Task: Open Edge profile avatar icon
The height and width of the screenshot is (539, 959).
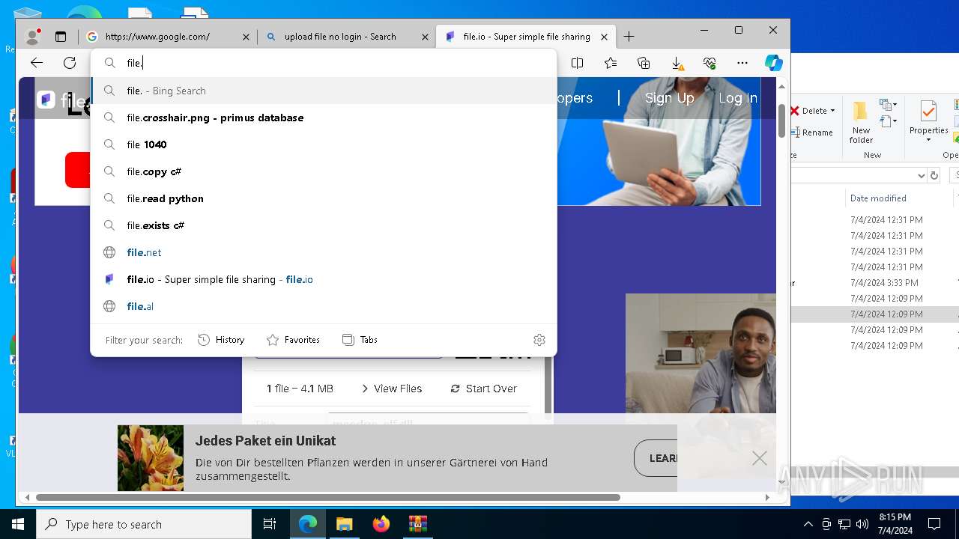Action: [x=32, y=36]
